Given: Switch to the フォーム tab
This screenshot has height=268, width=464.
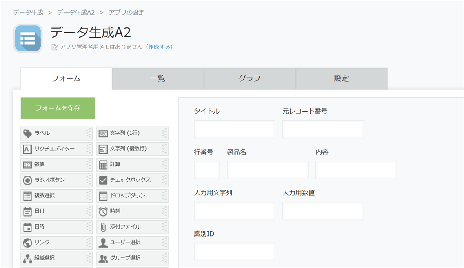Looking at the screenshot, I should pyautogui.click(x=66, y=79).
